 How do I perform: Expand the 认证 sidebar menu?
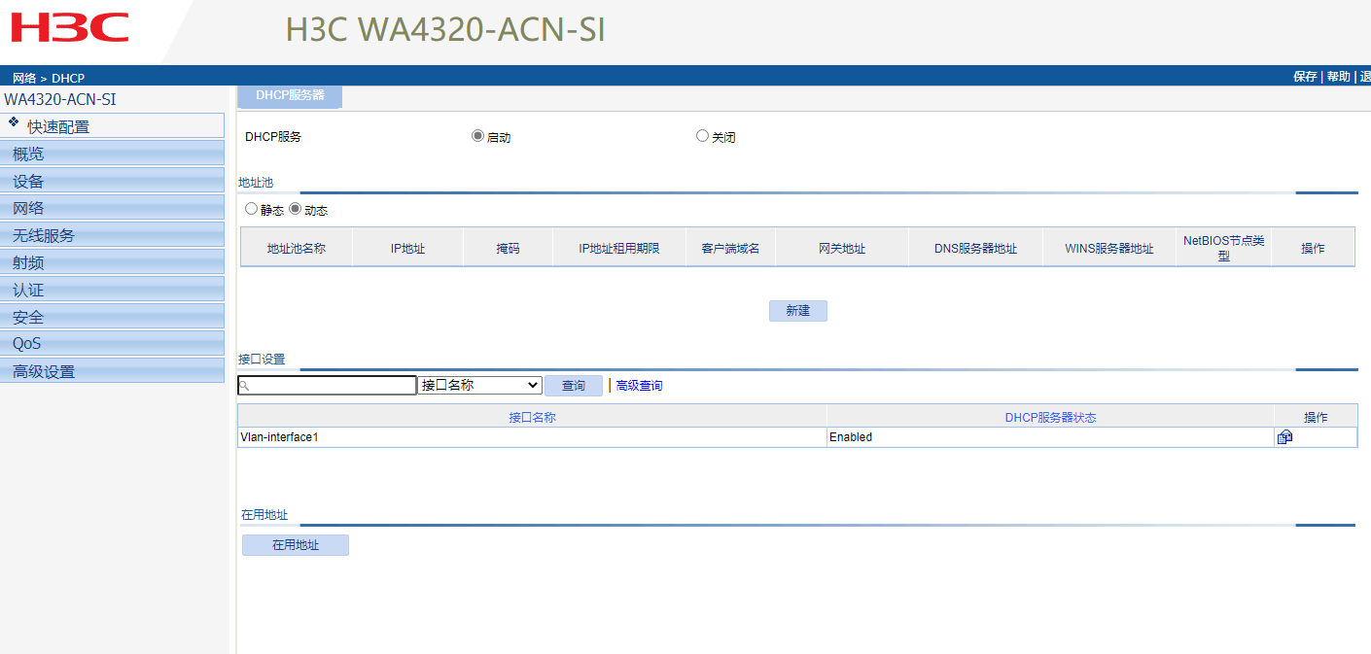[112, 290]
